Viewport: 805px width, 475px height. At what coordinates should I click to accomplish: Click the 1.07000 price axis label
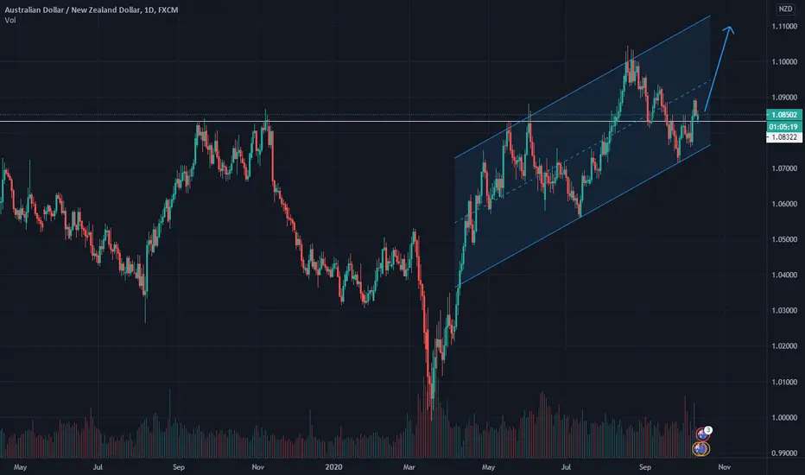click(784, 168)
